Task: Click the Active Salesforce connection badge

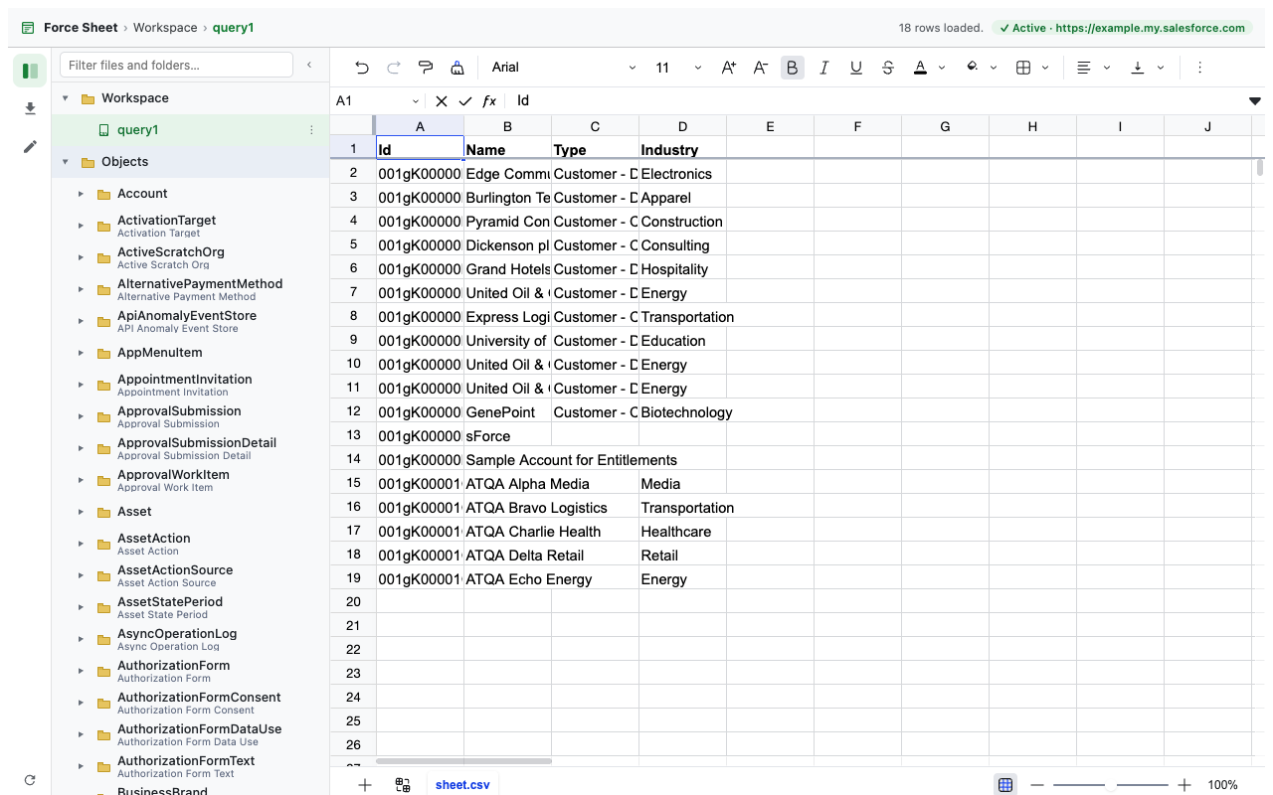Action: coord(1122,28)
